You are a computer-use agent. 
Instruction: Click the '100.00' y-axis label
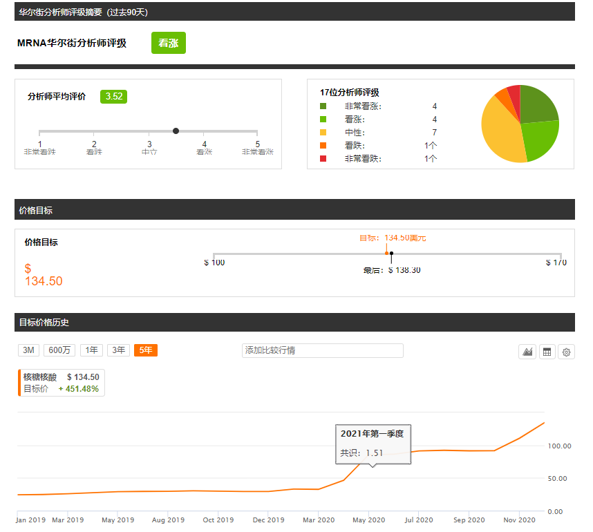[559, 446]
